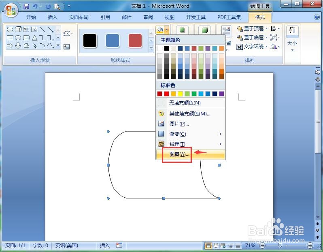Image resolution: width=323 pixels, height=252 pixels.
Task: Choose 其他填充颜色(M)... option
Action: coord(191,113)
